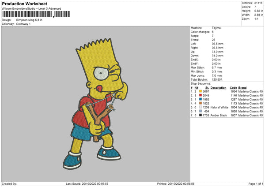Click the Machine value 'Tajima'
Image resolution: width=265 pixels, height=187 pixels.
click(x=216, y=28)
